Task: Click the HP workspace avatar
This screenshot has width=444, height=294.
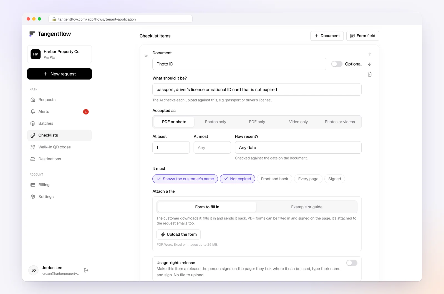Action: pos(36,54)
